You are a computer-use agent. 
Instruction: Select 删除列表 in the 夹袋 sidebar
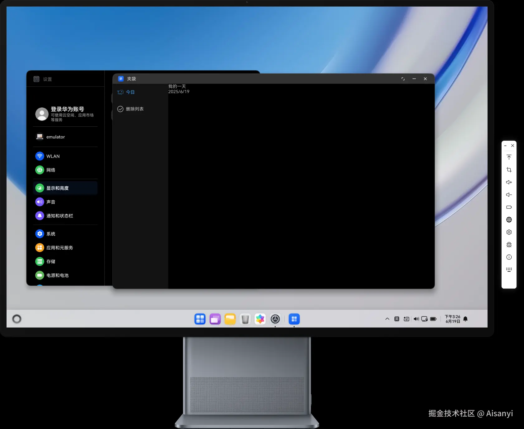coord(135,109)
